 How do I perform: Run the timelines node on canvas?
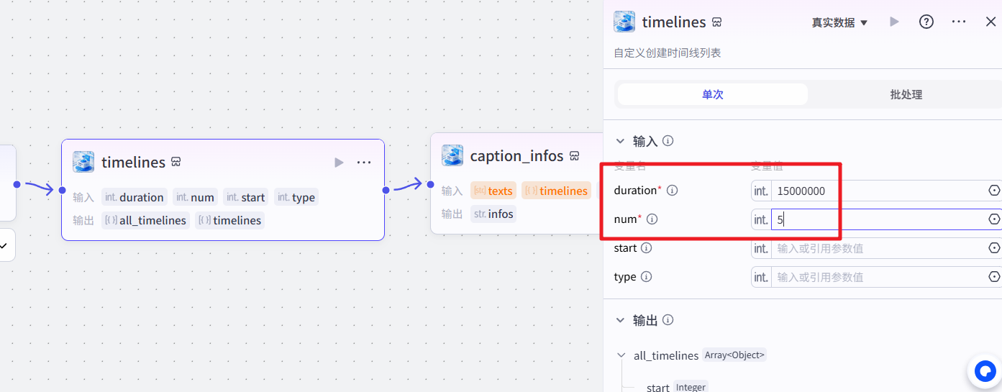pyautogui.click(x=339, y=163)
